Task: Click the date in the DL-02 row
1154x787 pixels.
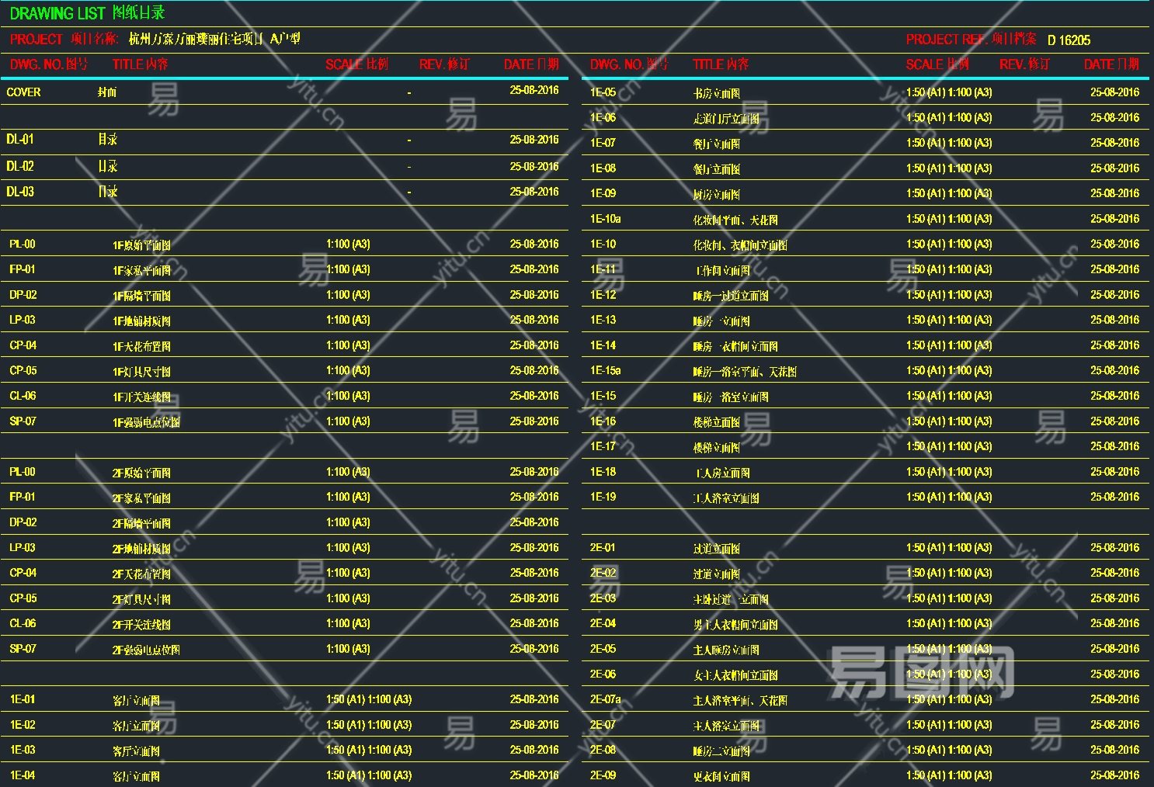Action: click(534, 166)
